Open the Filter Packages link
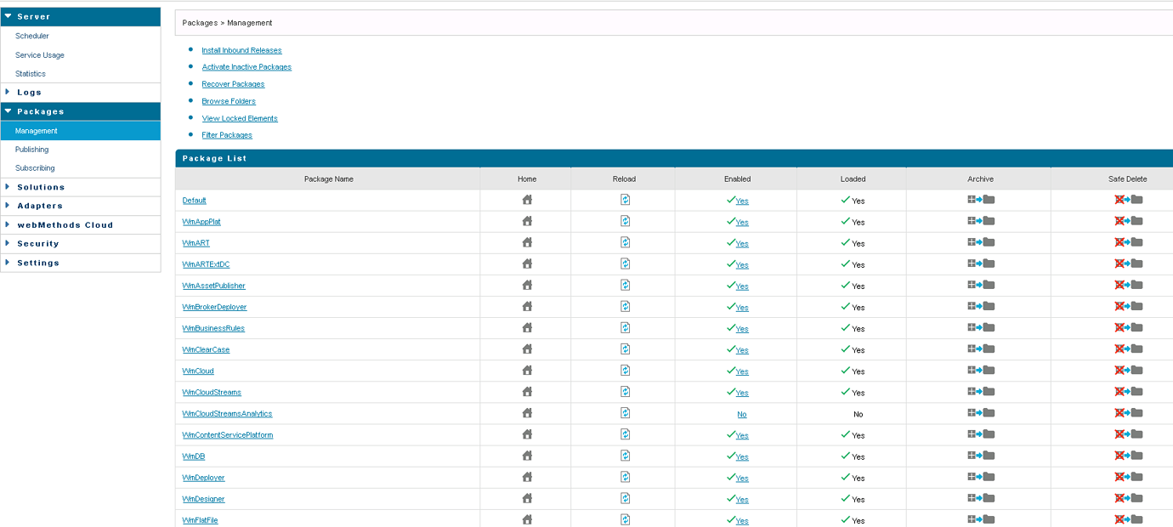Image resolution: width=1173 pixels, height=527 pixels. (x=227, y=135)
